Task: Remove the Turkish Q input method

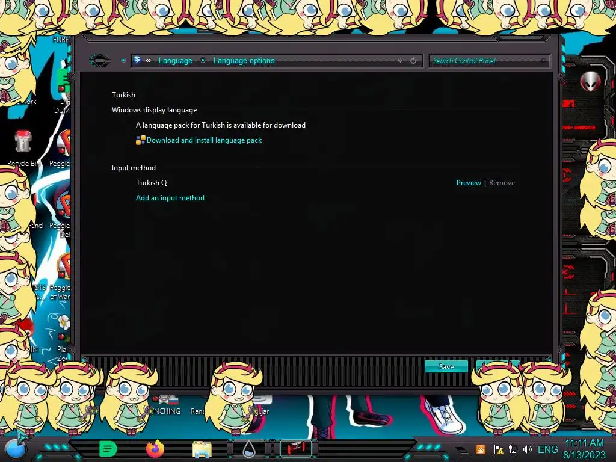Action: (502, 183)
